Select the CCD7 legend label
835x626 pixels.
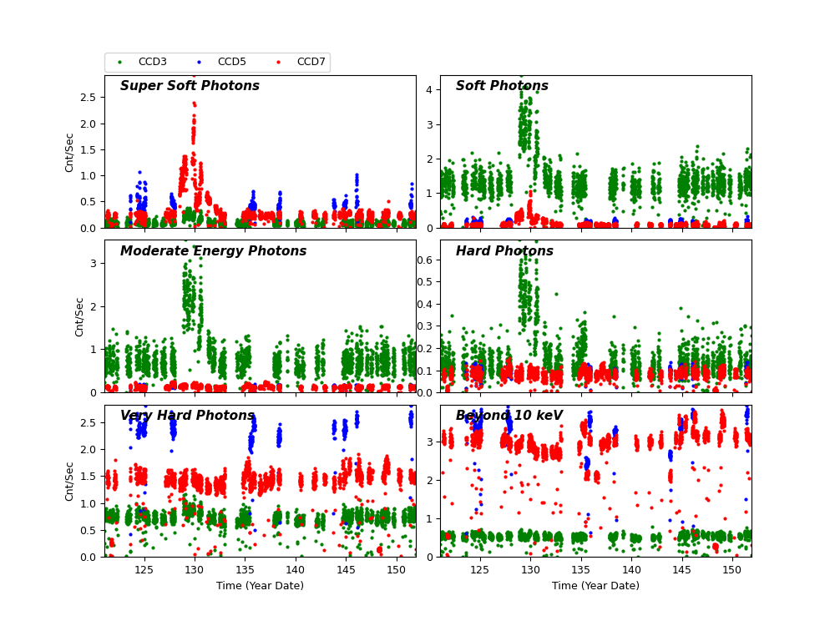coord(311,63)
